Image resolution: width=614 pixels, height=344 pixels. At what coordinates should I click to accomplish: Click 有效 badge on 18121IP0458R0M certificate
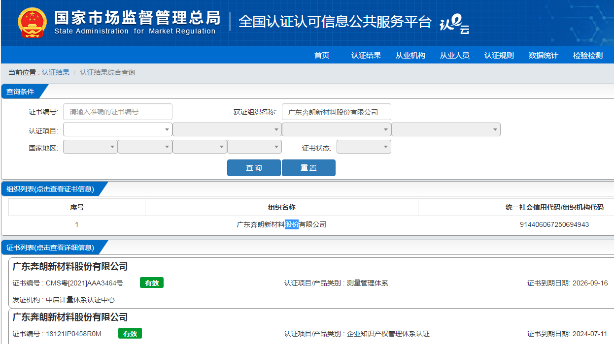coord(130,334)
